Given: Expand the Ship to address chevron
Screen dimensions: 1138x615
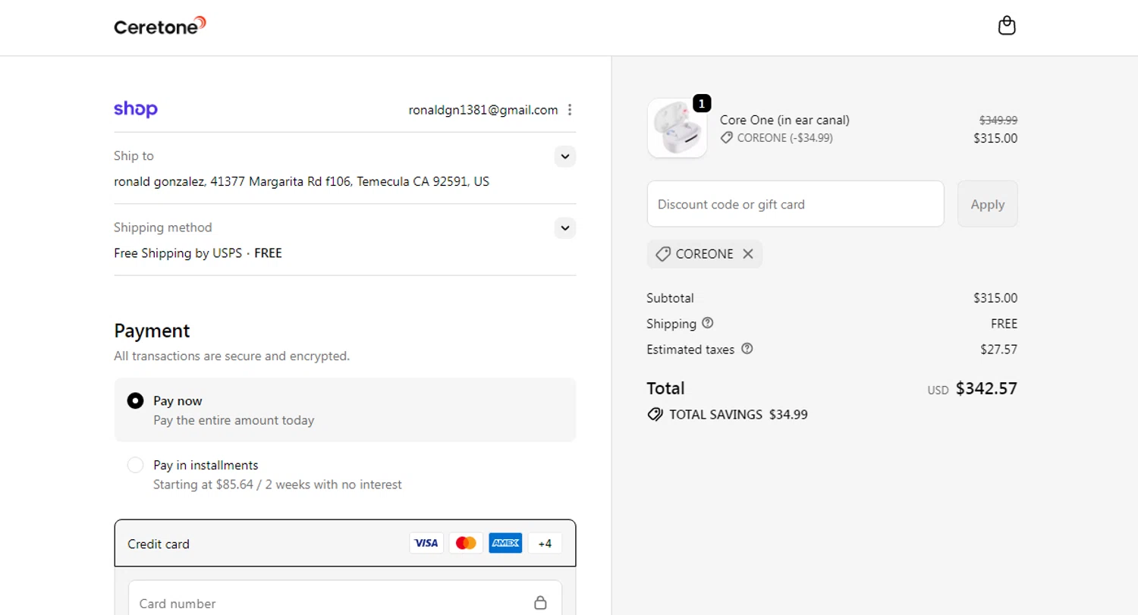Looking at the screenshot, I should tap(564, 157).
